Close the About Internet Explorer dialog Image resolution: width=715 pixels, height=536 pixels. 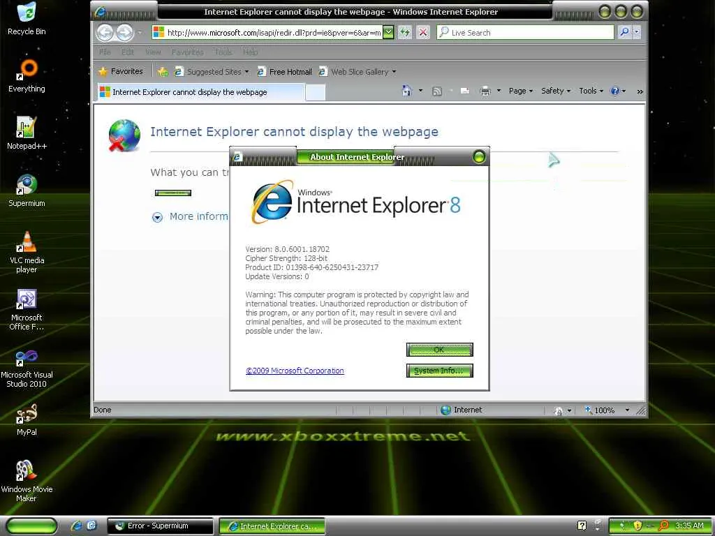coord(479,157)
